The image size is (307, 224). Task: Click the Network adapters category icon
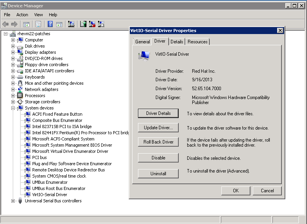20,89
